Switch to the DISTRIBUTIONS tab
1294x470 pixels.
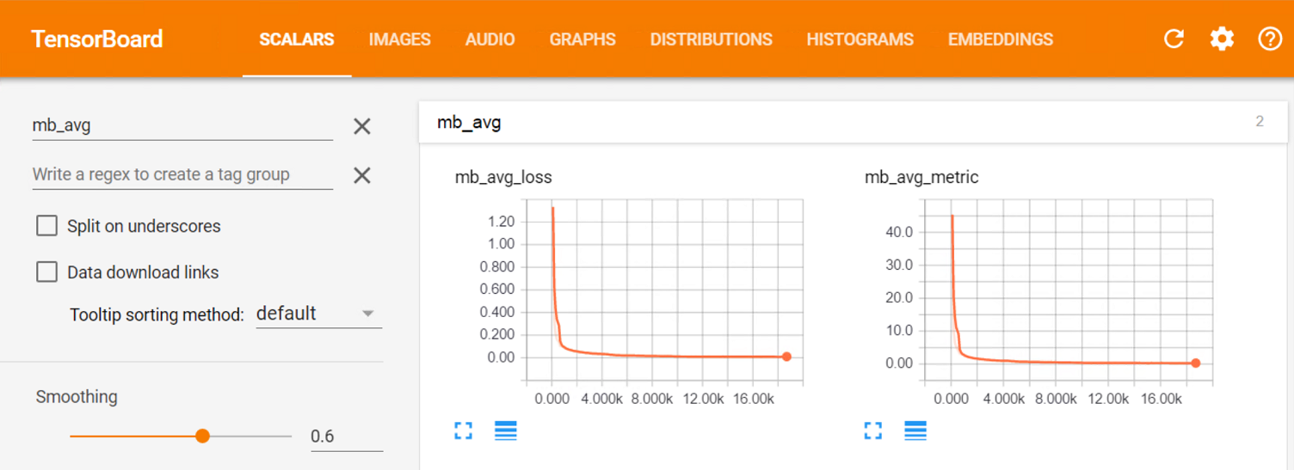click(x=712, y=40)
